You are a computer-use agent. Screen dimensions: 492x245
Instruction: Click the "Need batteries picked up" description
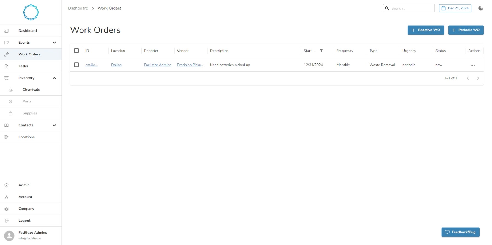230,65
